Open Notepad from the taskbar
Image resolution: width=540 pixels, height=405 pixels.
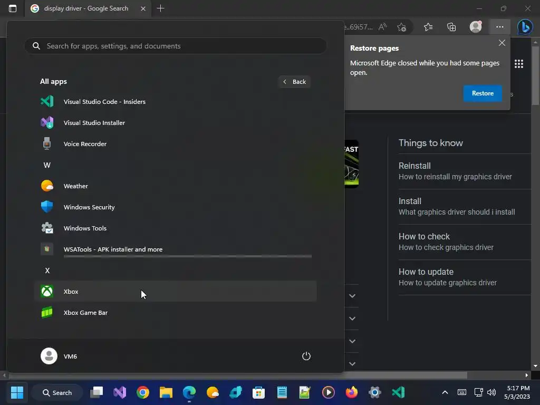282,392
